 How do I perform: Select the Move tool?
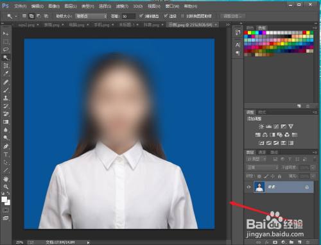point(6,33)
